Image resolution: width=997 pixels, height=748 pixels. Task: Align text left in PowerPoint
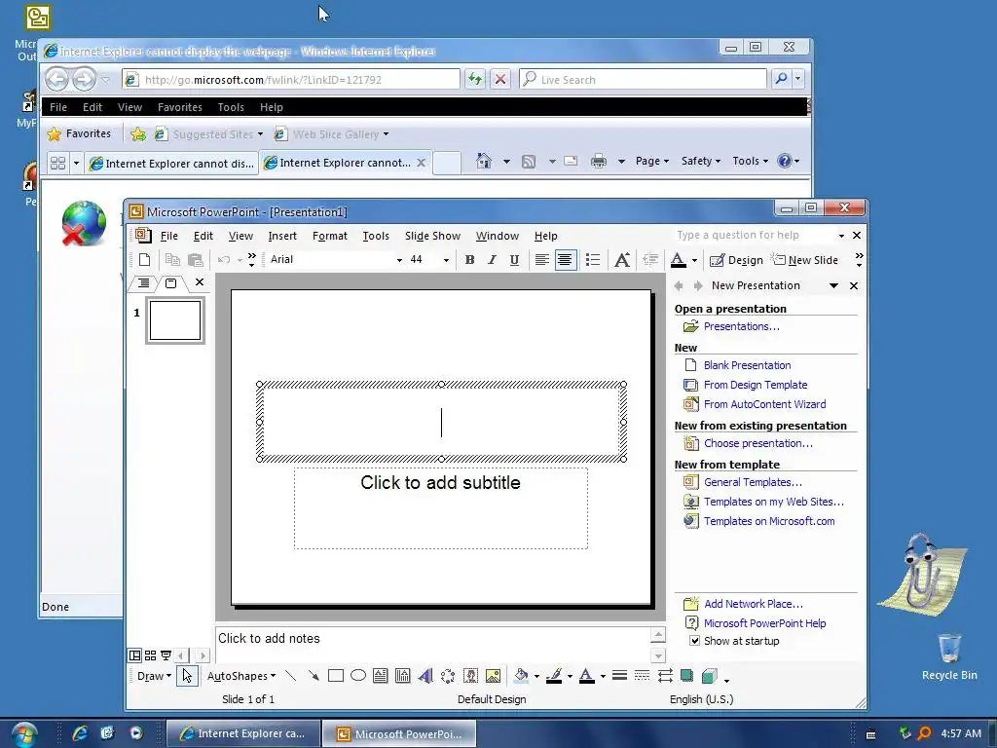(x=541, y=259)
